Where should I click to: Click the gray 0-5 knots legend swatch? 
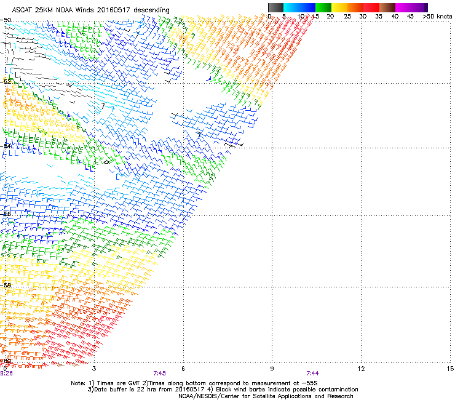tap(275, 7)
